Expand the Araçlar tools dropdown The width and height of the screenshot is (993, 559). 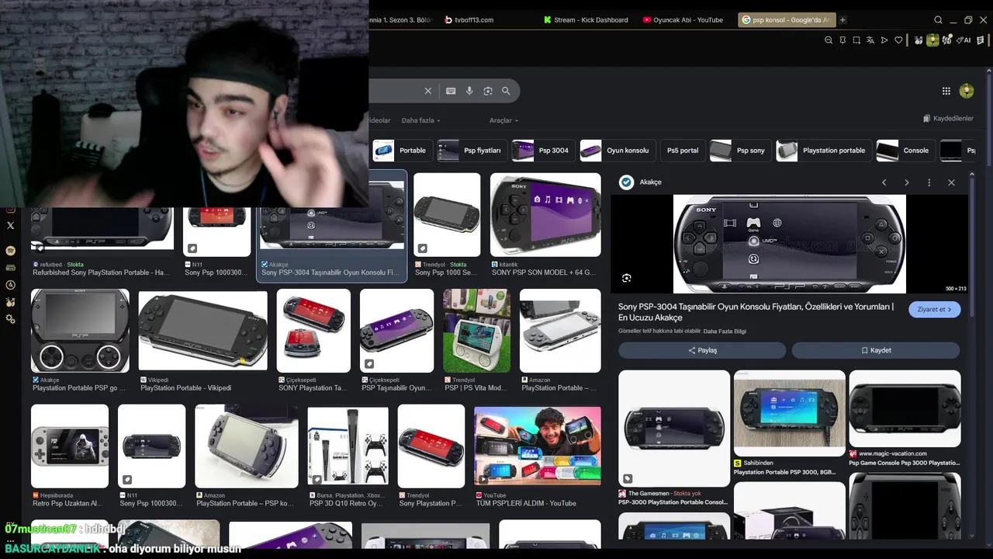pyautogui.click(x=503, y=120)
